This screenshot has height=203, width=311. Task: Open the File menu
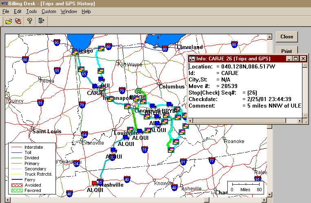point(6,11)
